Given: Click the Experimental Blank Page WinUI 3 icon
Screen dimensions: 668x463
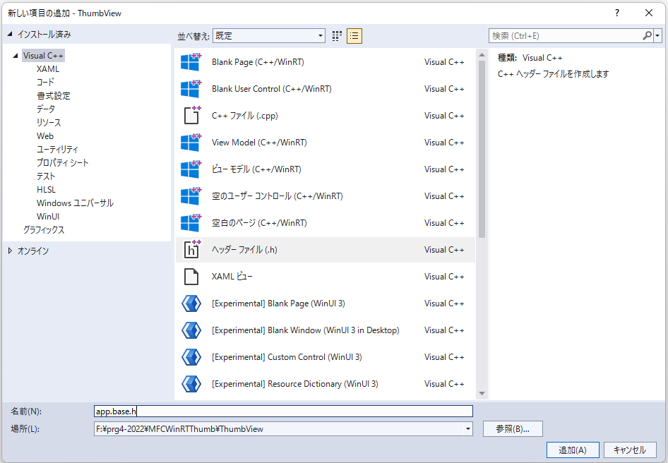Looking at the screenshot, I should coord(191,303).
